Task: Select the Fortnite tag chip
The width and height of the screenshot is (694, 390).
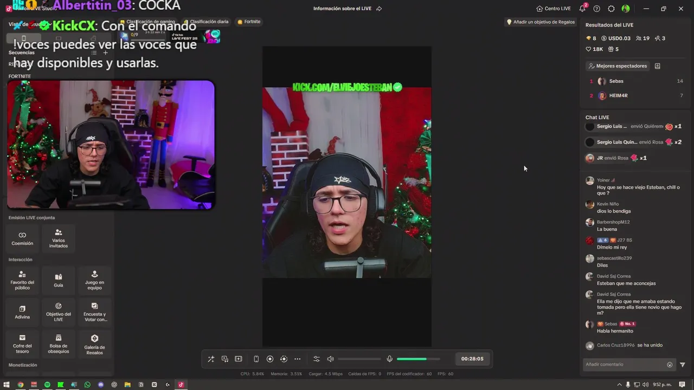Action: click(249, 22)
